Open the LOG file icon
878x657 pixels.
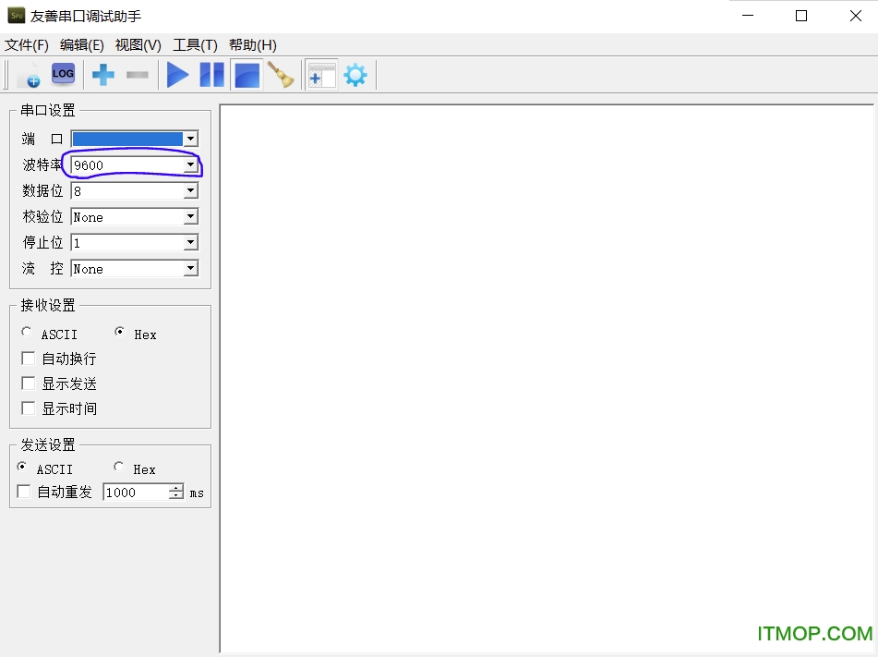63,74
